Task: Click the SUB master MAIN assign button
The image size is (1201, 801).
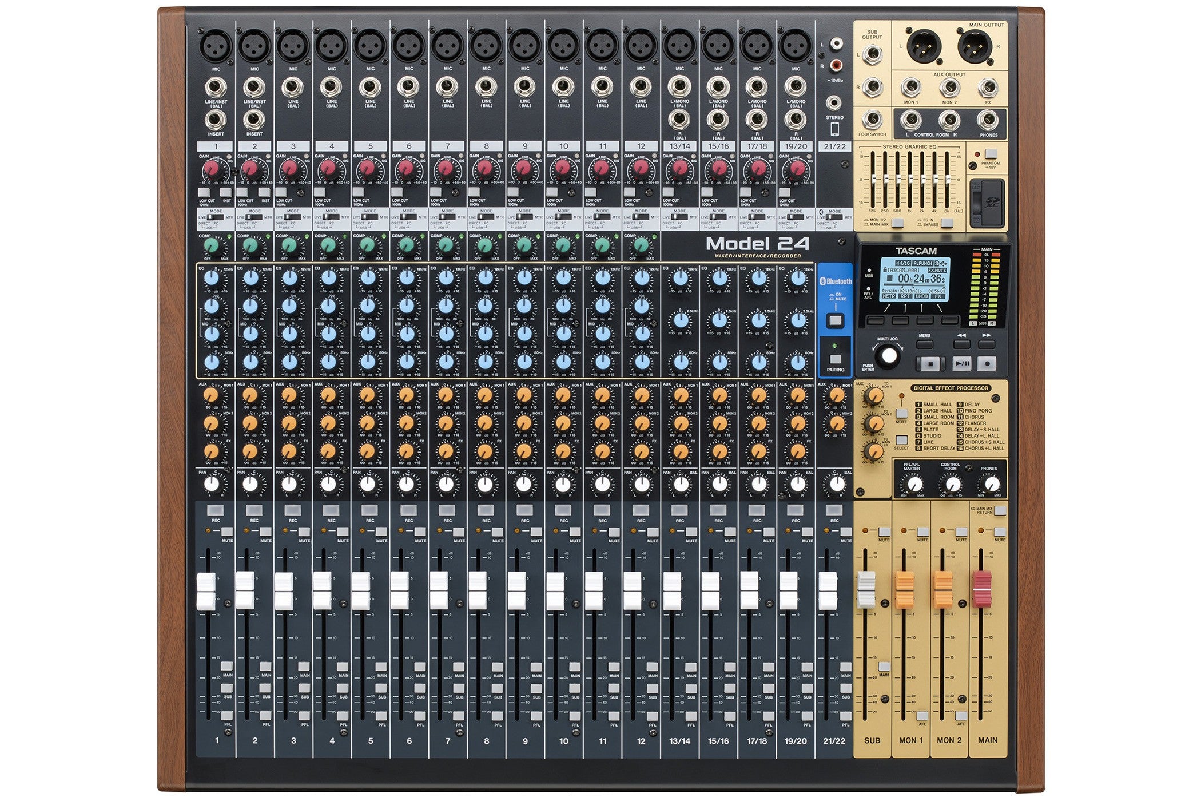Action: pyautogui.click(x=884, y=666)
